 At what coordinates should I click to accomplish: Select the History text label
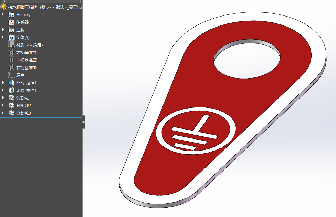[x=23, y=15]
